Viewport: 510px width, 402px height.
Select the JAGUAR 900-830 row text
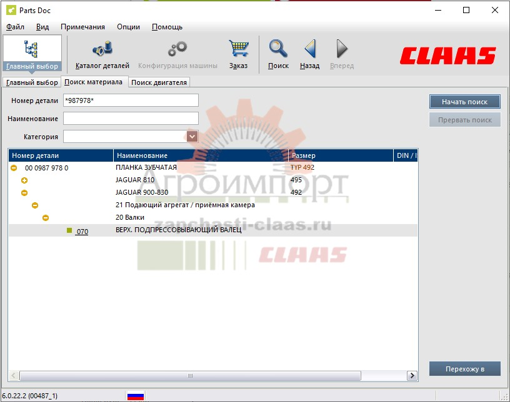142,192
